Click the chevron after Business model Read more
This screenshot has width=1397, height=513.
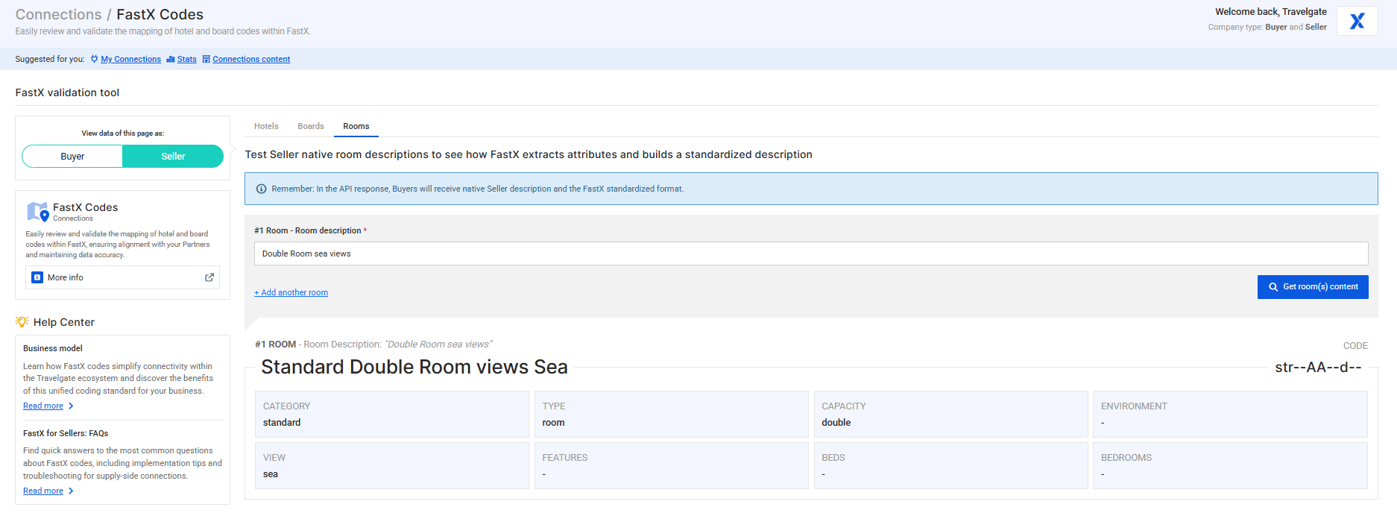(71, 406)
